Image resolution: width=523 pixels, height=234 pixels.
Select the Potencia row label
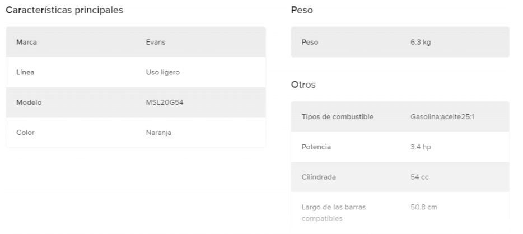316,147
